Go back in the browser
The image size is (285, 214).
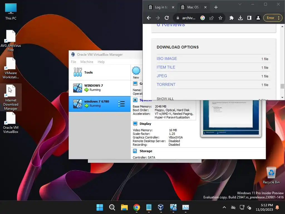coord(149,18)
